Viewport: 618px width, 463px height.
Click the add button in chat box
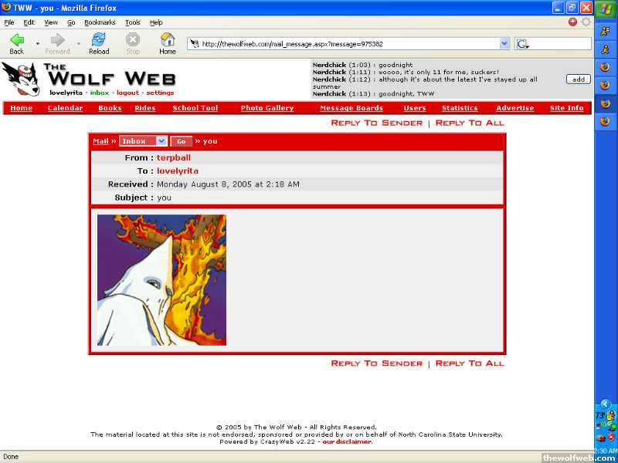578,79
